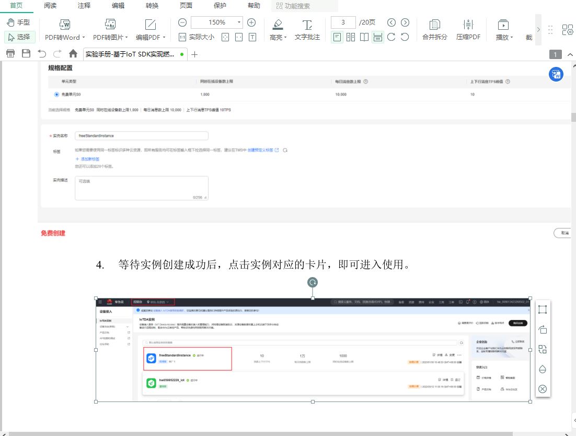Click the blue convert-to-Word floating button
Viewport: 576px width, 436px height.
coord(556,75)
